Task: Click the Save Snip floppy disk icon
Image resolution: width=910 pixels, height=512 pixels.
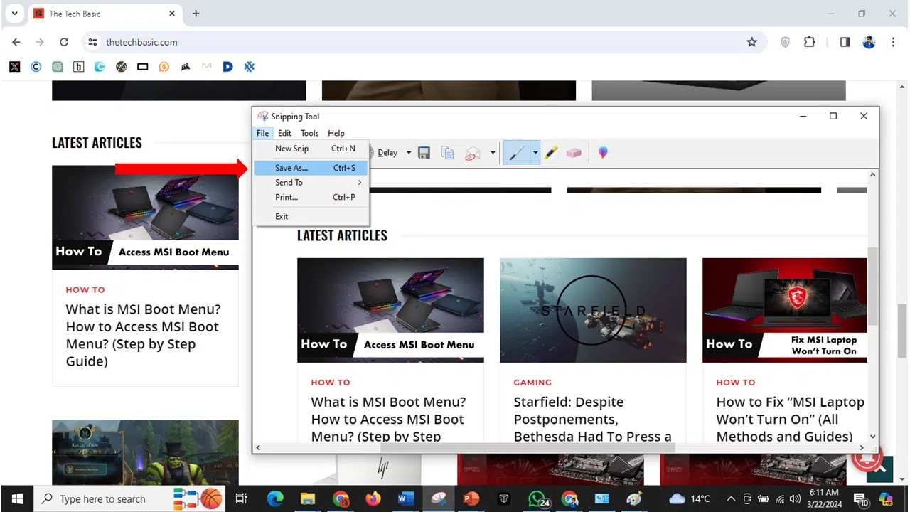Action: (x=424, y=153)
